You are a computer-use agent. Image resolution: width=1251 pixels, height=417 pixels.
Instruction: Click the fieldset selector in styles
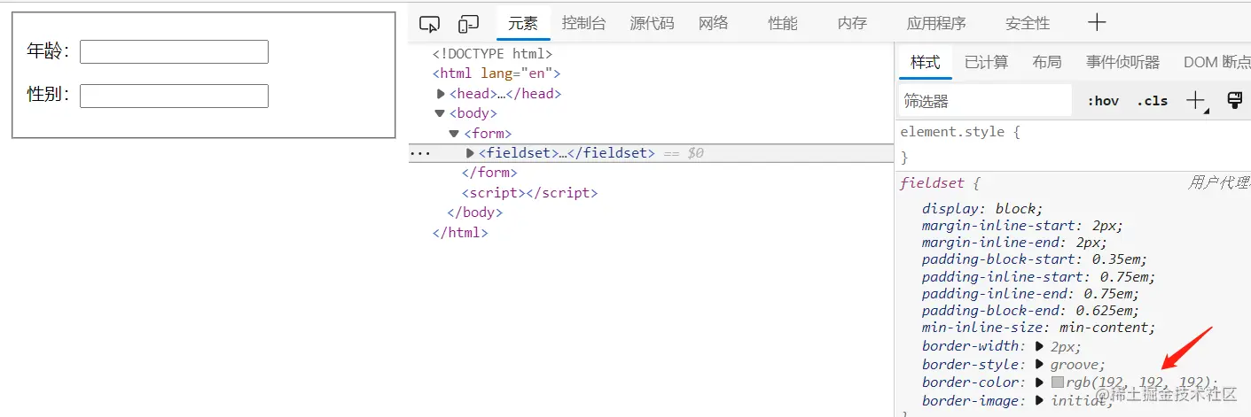[x=932, y=183]
